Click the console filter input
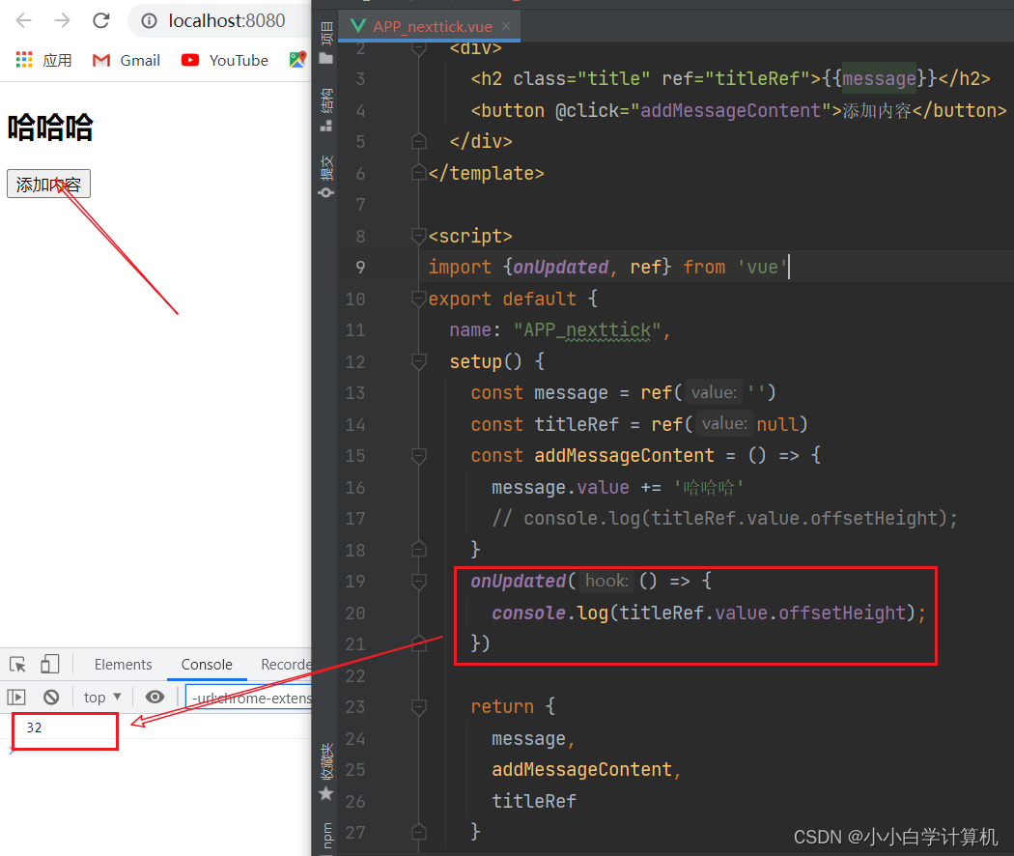This screenshot has width=1014, height=856. click(248, 698)
